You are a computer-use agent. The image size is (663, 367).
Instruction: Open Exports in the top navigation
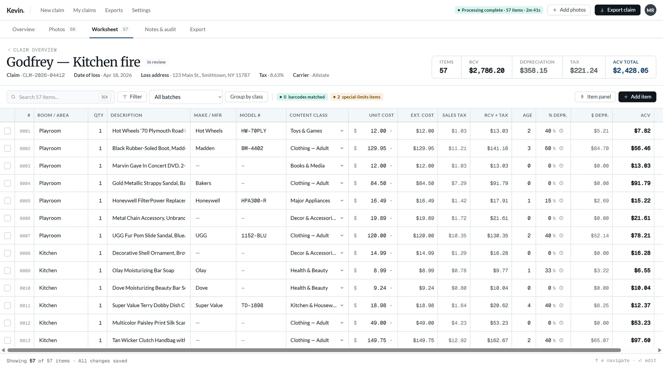pyautogui.click(x=114, y=10)
